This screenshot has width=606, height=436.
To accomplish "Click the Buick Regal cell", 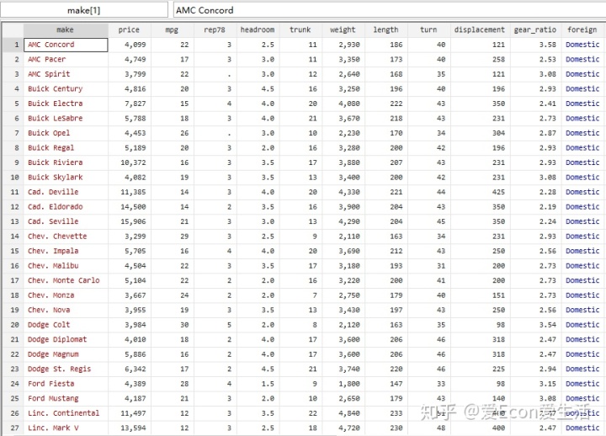I will click(x=66, y=147).
